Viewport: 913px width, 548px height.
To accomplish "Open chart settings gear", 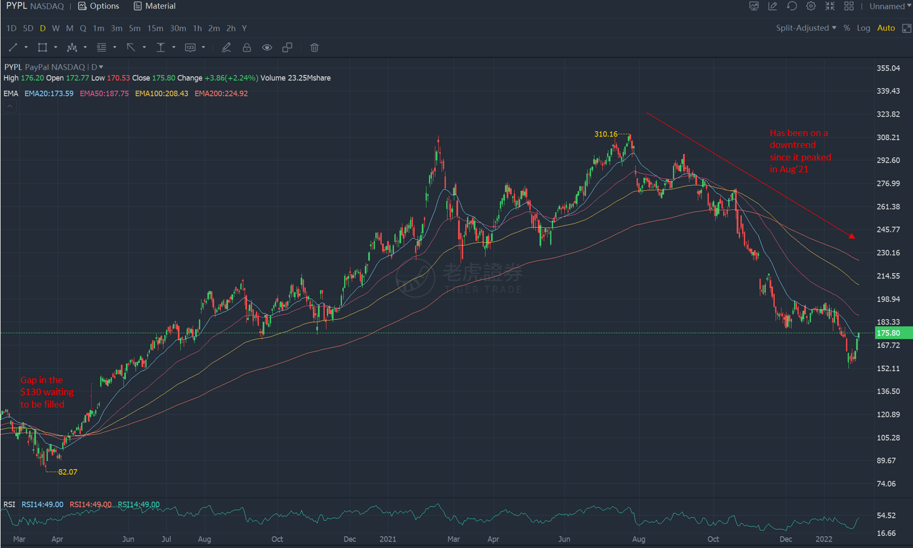I will tap(811, 6).
